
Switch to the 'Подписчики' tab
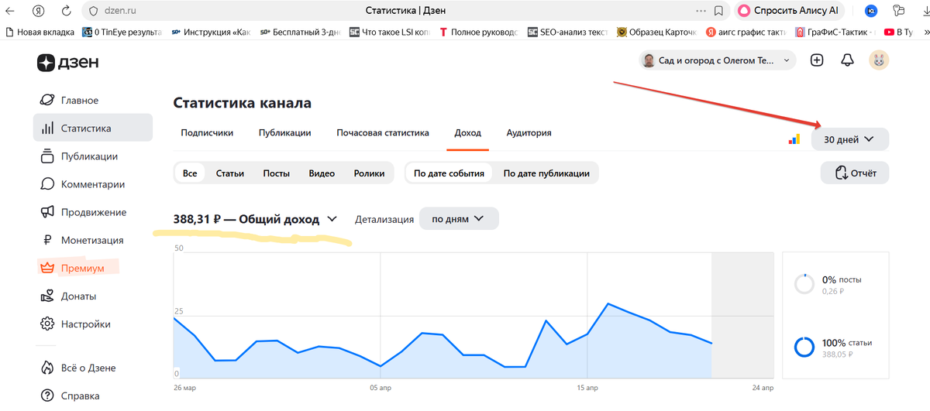(x=207, y=132)
